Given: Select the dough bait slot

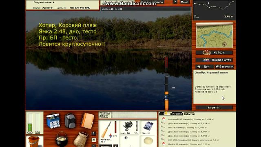Looking at the screenshot, I should point(148,141).
